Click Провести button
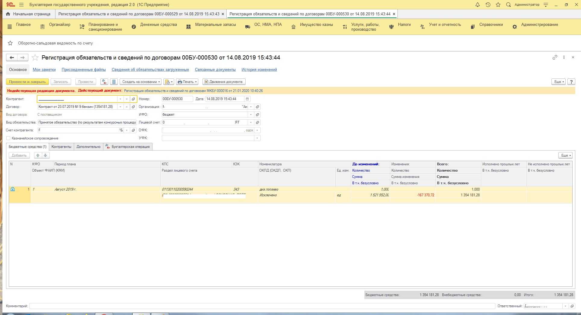 click(x=86, y=82)
